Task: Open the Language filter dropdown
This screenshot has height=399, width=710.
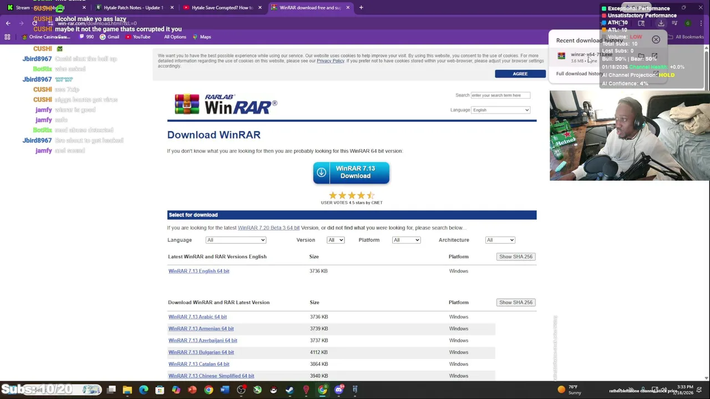Action: tap(236, 240)
